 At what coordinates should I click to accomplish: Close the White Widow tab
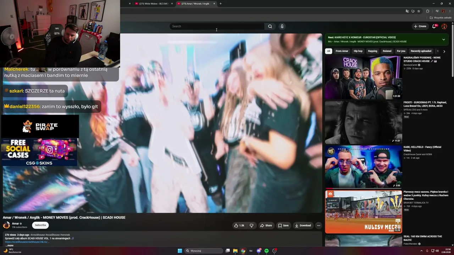coord(172,4)
